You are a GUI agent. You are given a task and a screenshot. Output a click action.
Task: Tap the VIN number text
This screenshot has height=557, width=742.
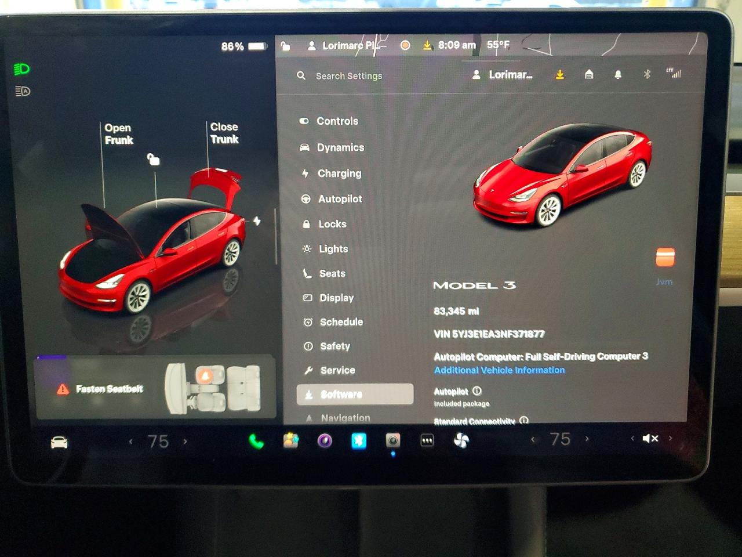pyautogui.click(x=489, y=334)
